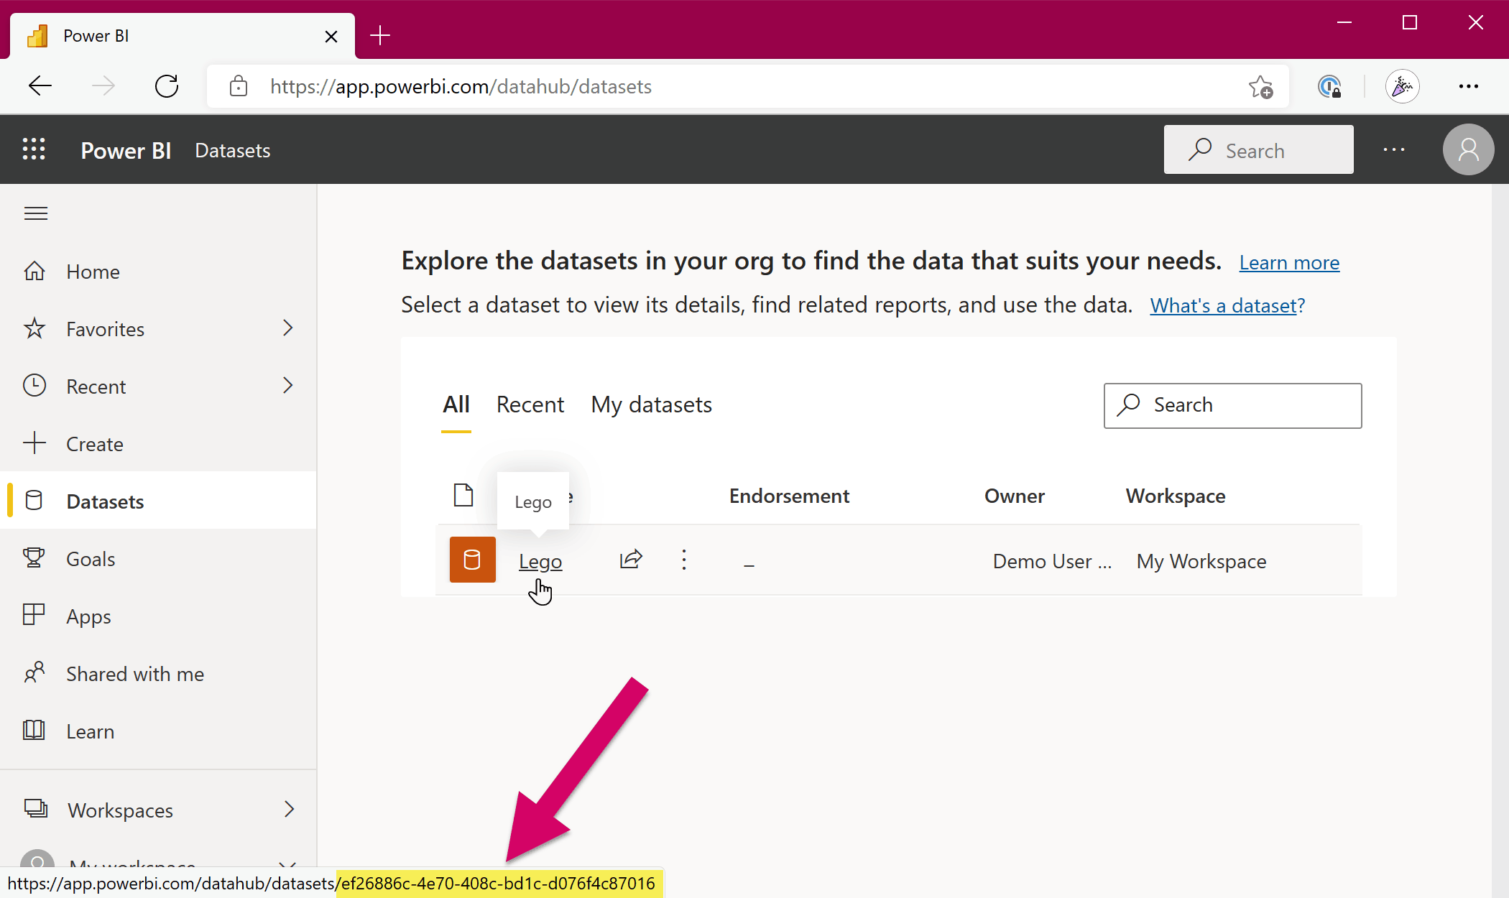Open Apps from the sidebar
Viewport: 1509px width, 898px height.
tap(88, 616)
